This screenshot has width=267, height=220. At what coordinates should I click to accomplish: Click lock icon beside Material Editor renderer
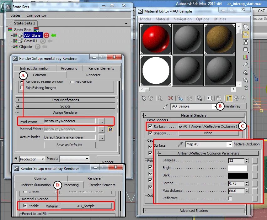click(x=110, y=129)
